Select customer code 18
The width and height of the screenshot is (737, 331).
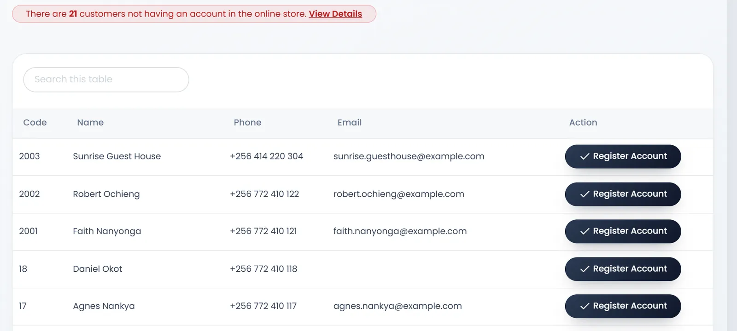pos(23,269)
